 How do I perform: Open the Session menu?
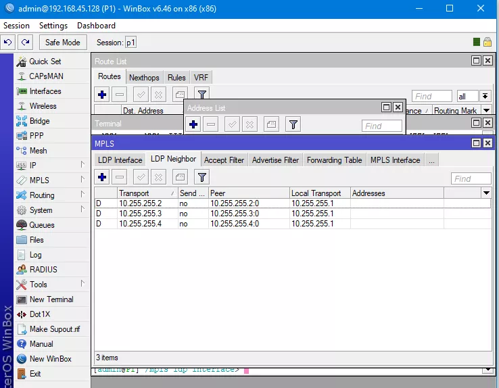(x=16, y=26)
